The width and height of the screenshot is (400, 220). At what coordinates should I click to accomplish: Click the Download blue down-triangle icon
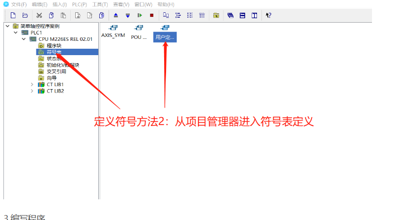tap(128, 15)
